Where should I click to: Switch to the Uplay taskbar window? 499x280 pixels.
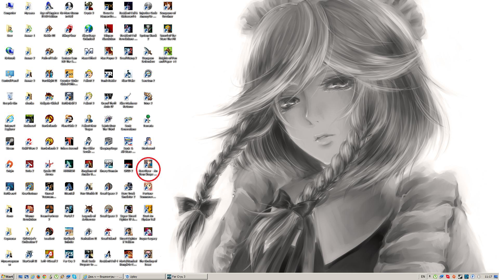pyautogui.click(x=144, y=277)
